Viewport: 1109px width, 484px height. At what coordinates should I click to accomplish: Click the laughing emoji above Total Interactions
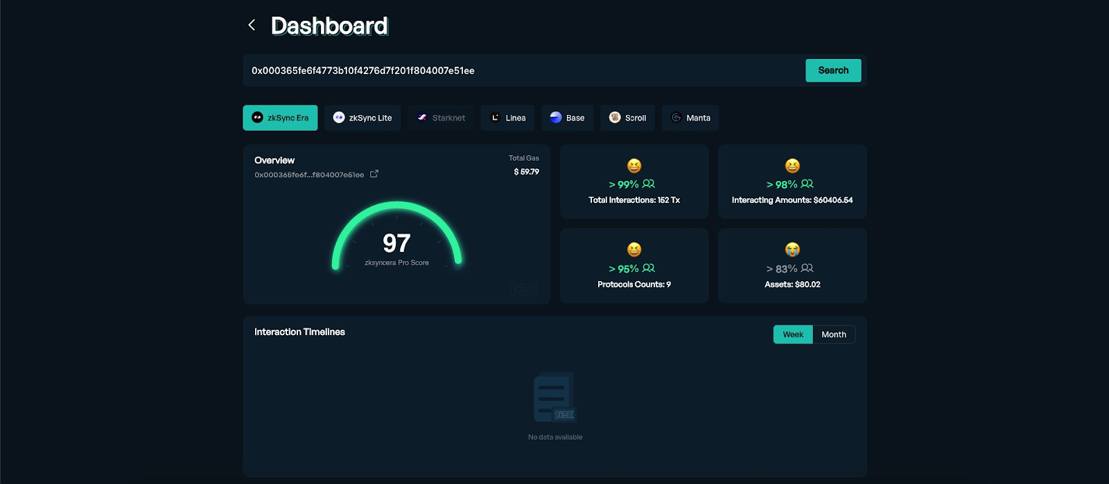(634, 165)
